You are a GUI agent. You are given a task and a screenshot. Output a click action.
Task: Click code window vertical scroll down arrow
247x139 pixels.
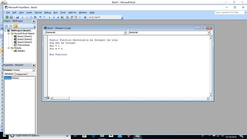(x=211, y=95)
